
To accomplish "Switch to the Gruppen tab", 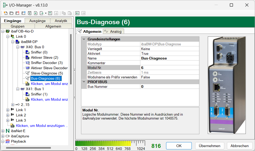I will 18,26.
